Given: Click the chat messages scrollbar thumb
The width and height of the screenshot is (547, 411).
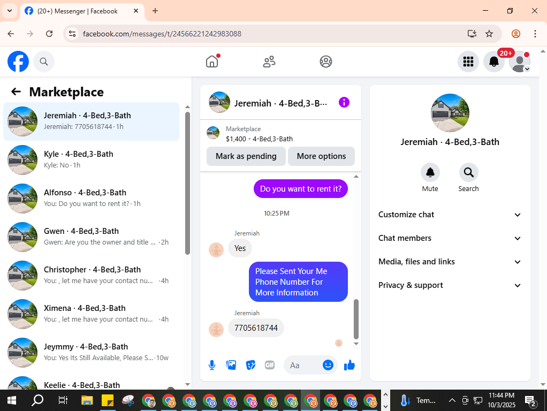Looking at the screenshot, I should pyautogui.click(x=356, y=319).
